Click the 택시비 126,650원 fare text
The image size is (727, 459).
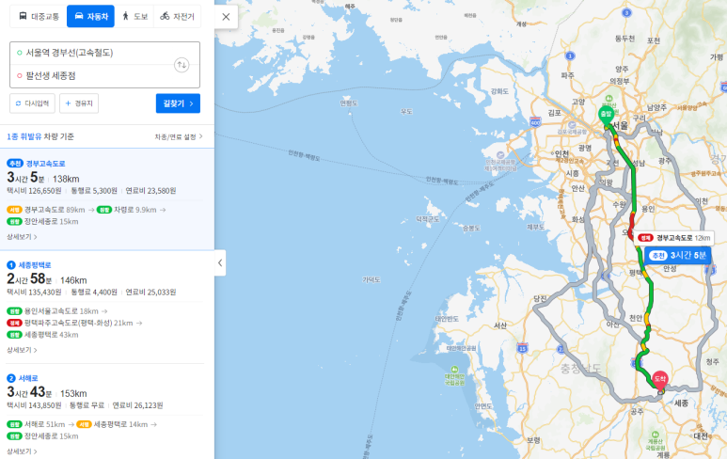pos(34,191)
